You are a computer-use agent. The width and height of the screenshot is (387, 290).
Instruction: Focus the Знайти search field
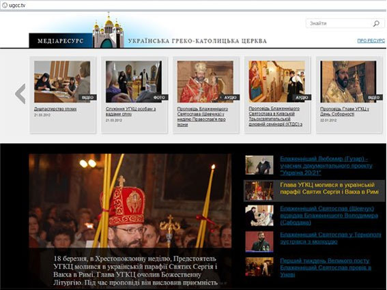[x=345, y=23]
